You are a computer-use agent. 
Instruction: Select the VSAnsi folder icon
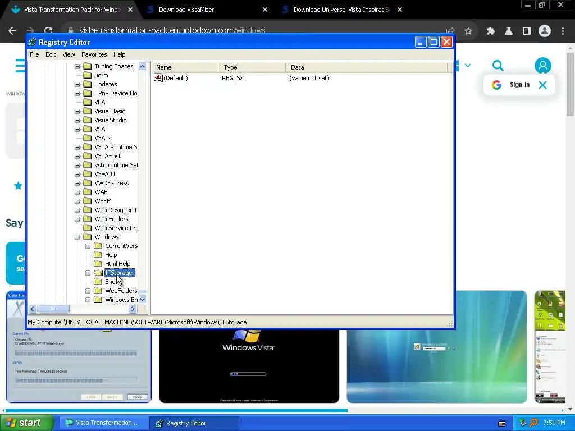click(87, 138)
